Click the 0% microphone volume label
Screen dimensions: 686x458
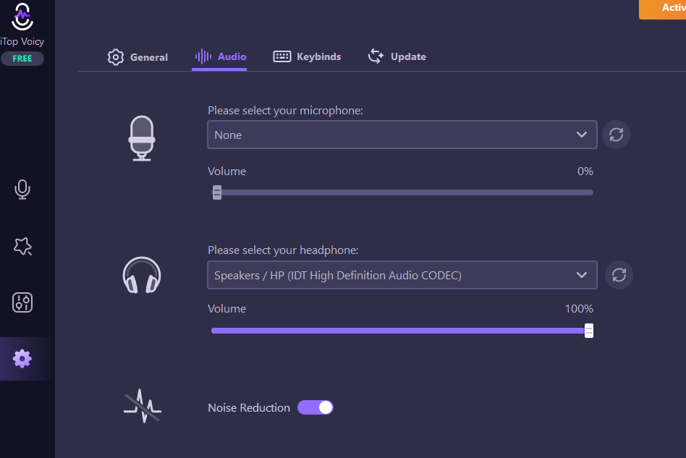[x=585, y=171]
